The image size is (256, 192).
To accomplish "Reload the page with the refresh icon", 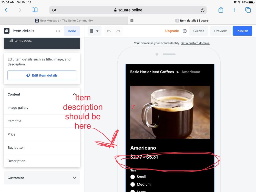I will click(x=202, y=10).
